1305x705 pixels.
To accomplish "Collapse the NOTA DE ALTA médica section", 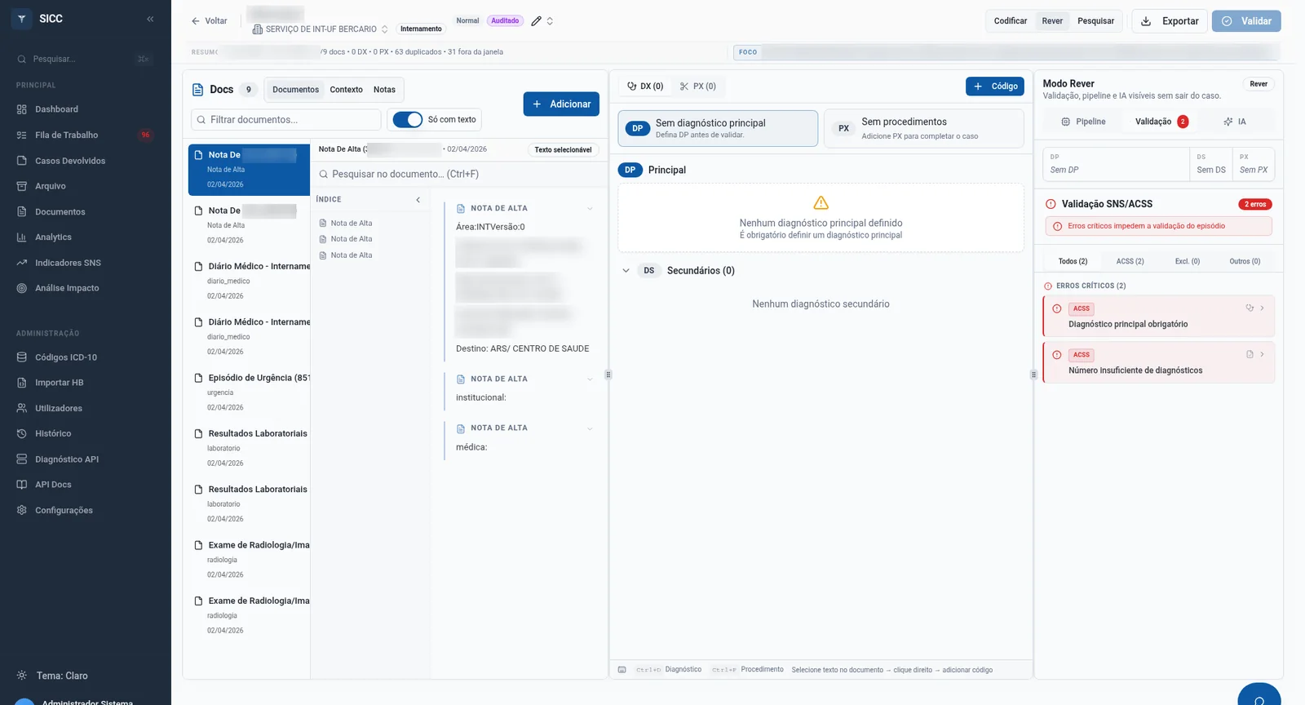I will click(590, 428).
